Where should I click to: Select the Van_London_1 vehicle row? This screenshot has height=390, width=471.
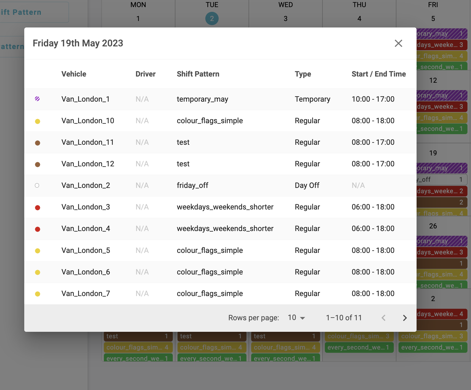coord(86,99)
